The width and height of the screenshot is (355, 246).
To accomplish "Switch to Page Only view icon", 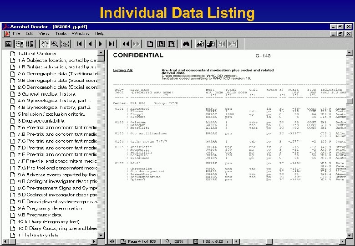I will 8,44.
